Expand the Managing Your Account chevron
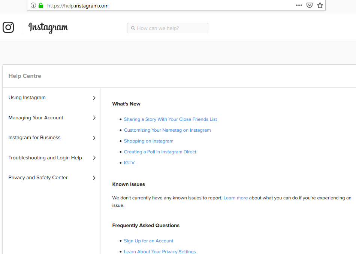The image size is (356, 254). (x=94, y=118)
